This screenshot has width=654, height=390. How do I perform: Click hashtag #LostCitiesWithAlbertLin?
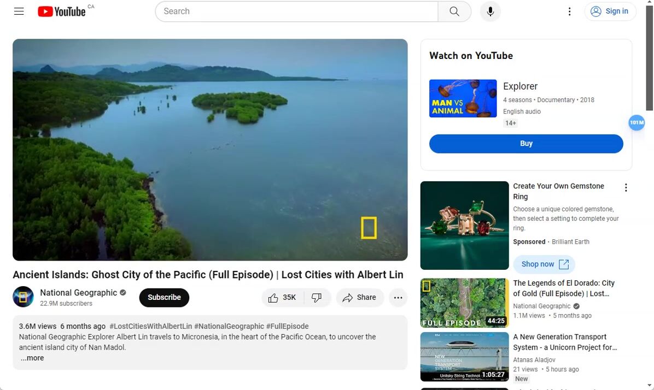pyautogui.click(x=150, y=326)
